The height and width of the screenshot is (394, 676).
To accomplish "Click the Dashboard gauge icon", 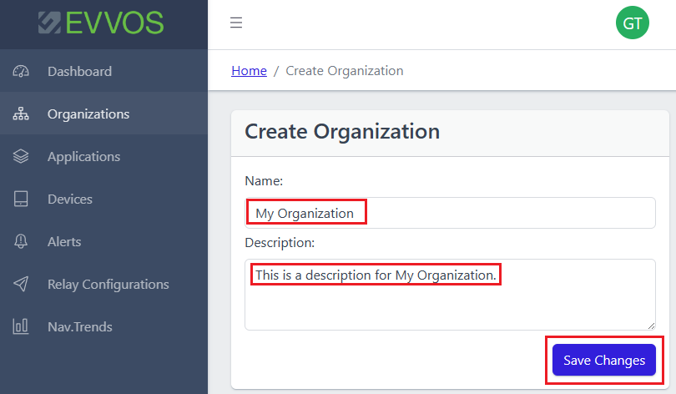I will pyautogui.click(x=21, y=71).
